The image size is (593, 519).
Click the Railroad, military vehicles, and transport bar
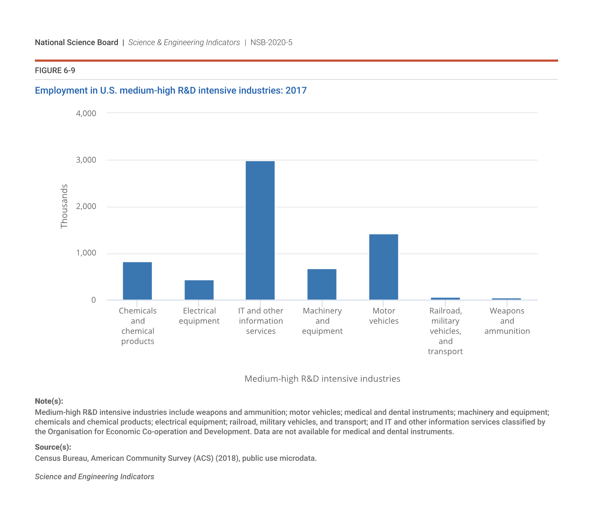click(445, 299)
